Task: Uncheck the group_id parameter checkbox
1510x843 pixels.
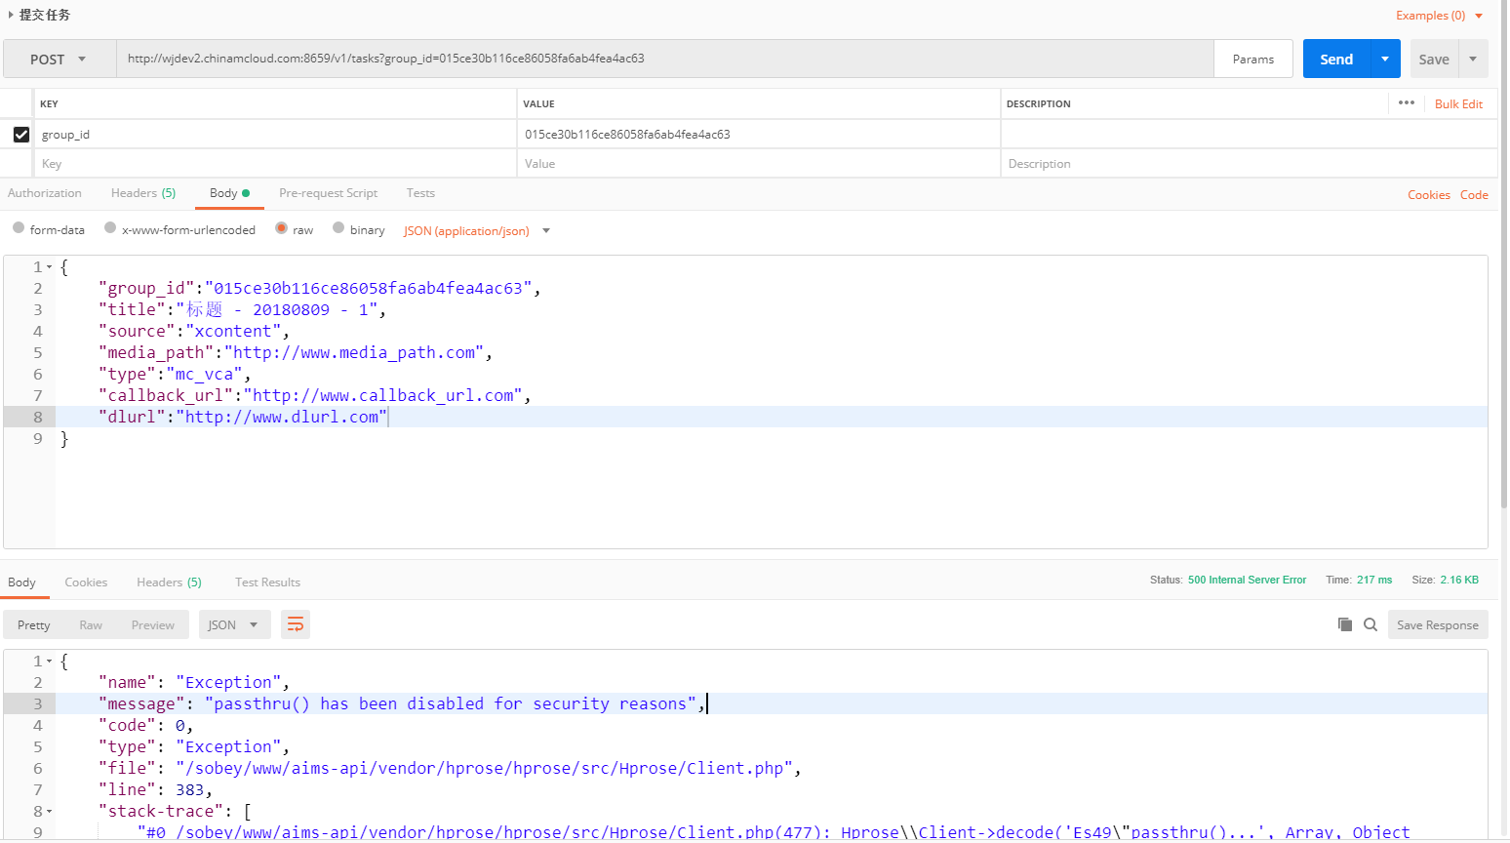Action: tap(21, 135)
